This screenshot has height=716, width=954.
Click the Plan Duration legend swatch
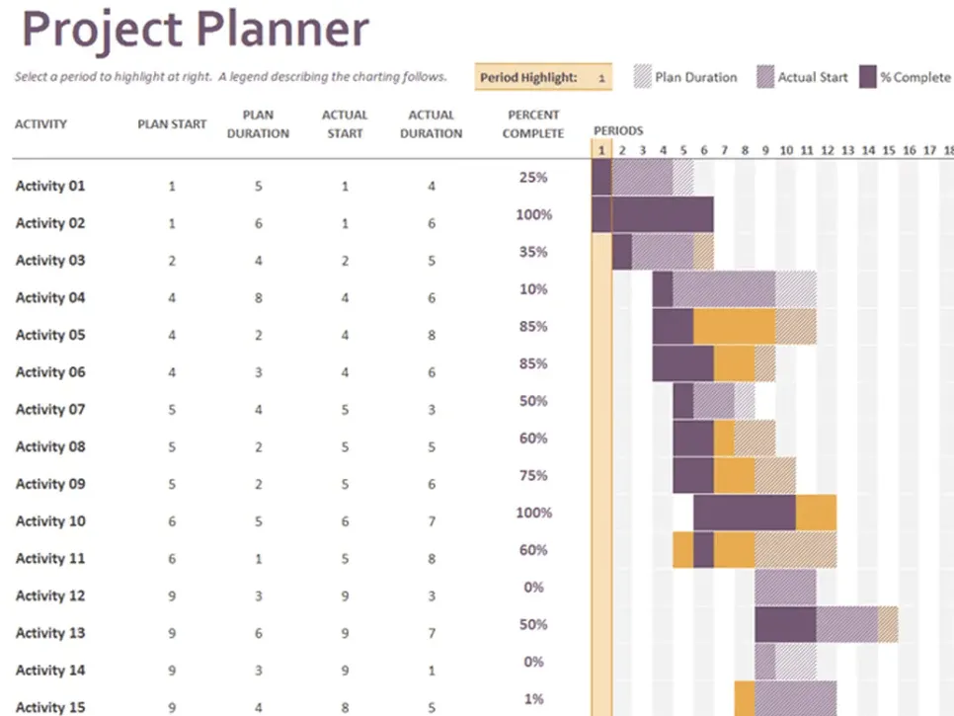[x=642, y=77]
